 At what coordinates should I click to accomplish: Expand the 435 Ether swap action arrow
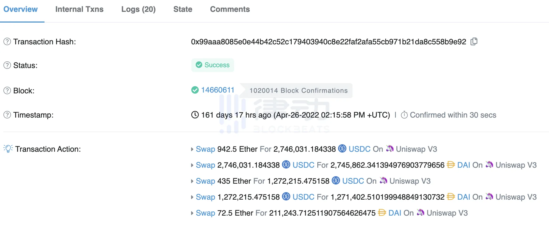click(x=192, y=181)
